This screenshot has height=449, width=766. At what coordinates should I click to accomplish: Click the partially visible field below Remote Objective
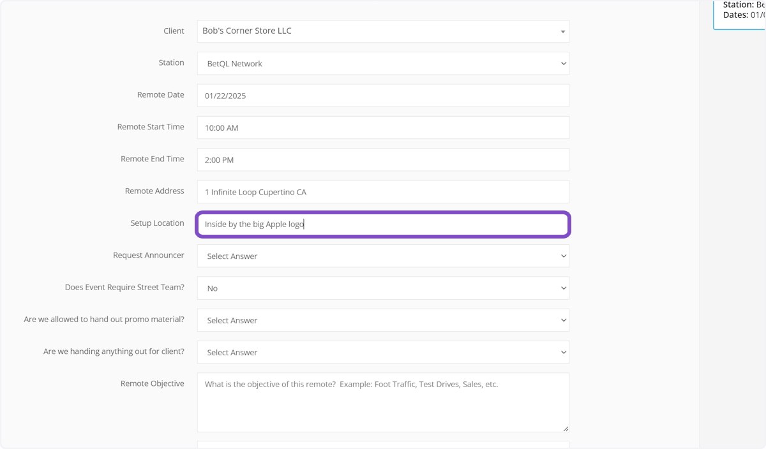coord(382,445)
